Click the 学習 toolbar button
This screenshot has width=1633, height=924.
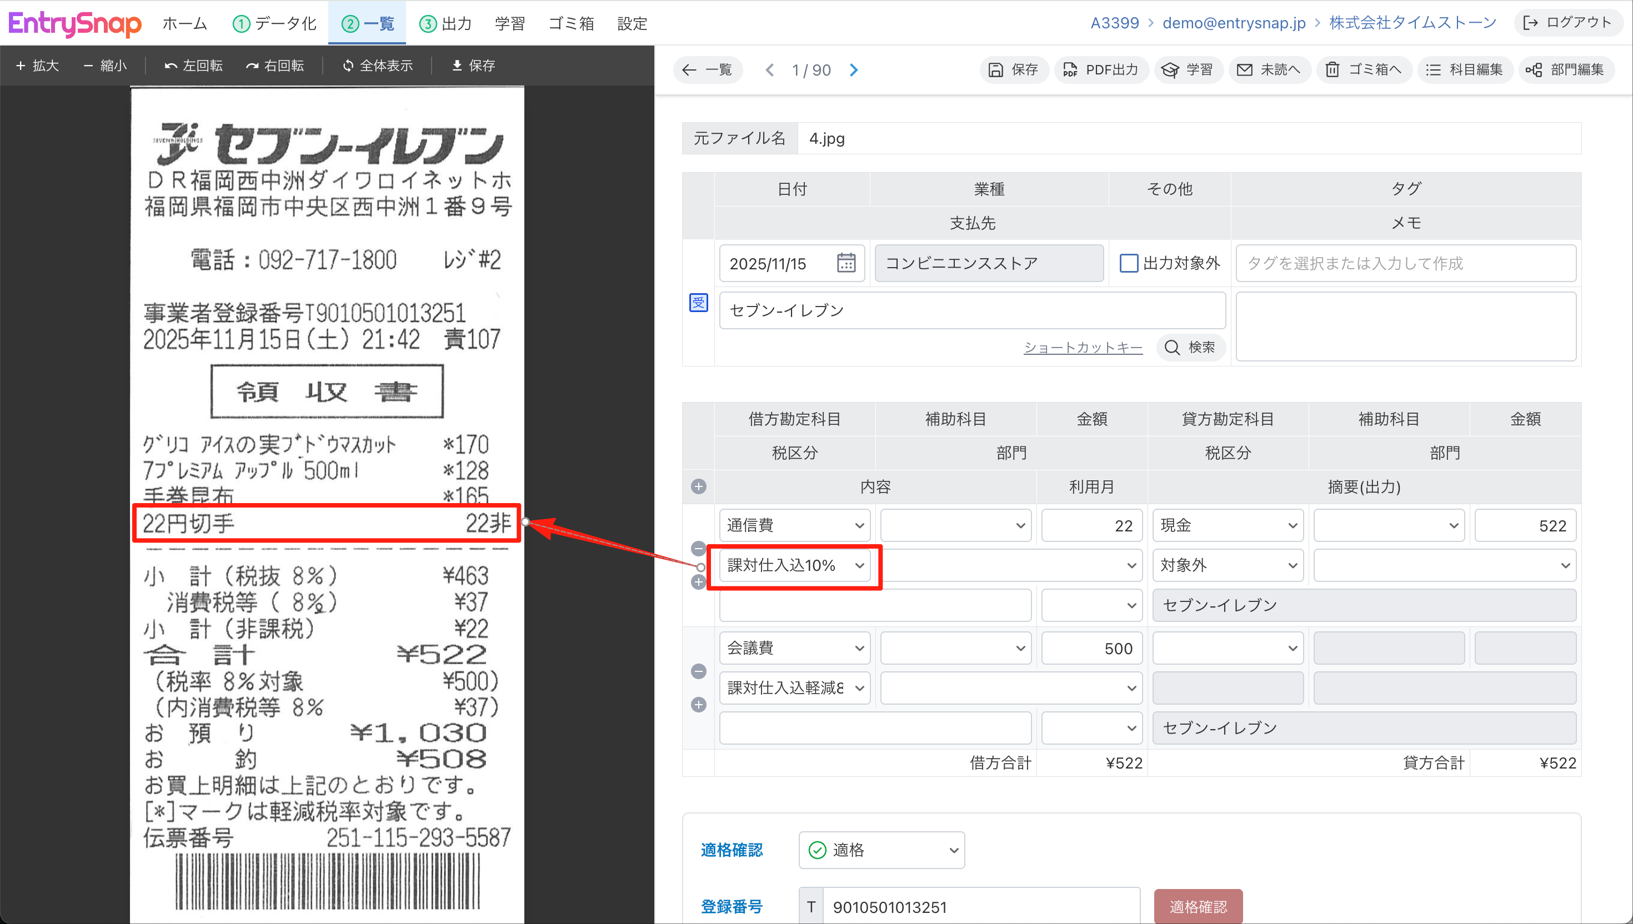coord(1188,70)
